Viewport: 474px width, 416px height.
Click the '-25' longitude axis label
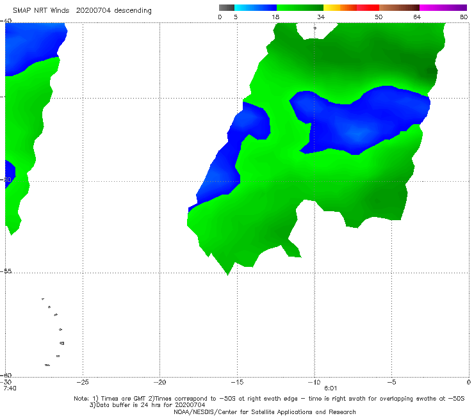click(83, 382)
